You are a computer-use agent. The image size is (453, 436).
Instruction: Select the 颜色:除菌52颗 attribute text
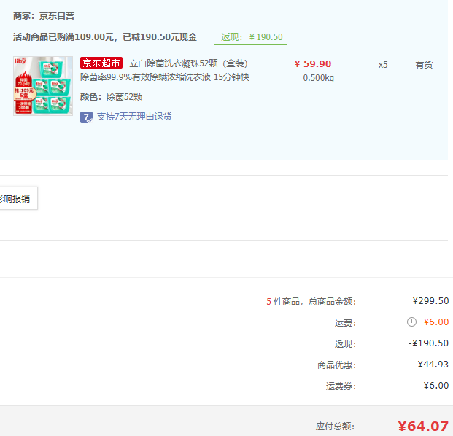(111, 97)
